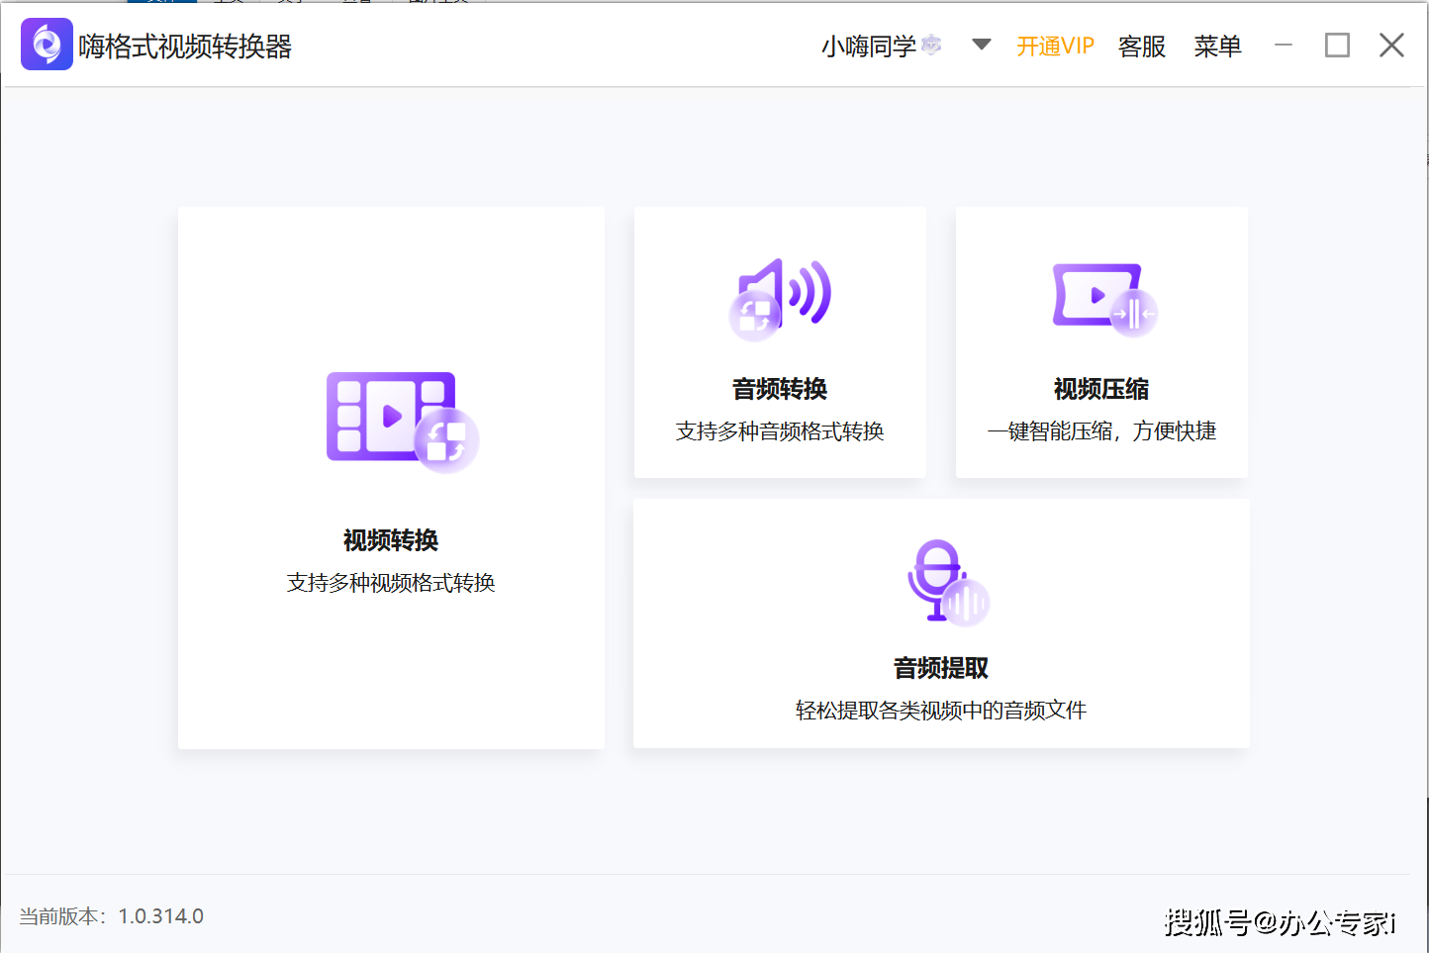The width and height of the screenshot is (1429, 953).
Task: Click the VIP badge beside 小嗨同学
Action: click(x=930, y=44)
